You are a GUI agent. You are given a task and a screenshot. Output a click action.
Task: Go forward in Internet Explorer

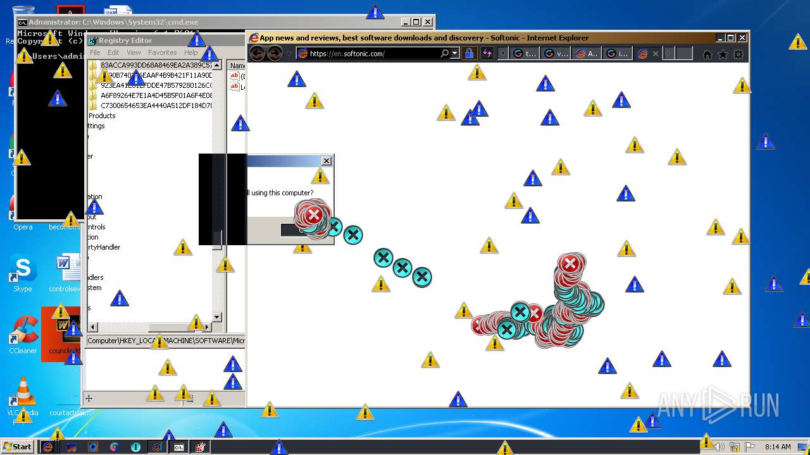[x=275, y=54]
